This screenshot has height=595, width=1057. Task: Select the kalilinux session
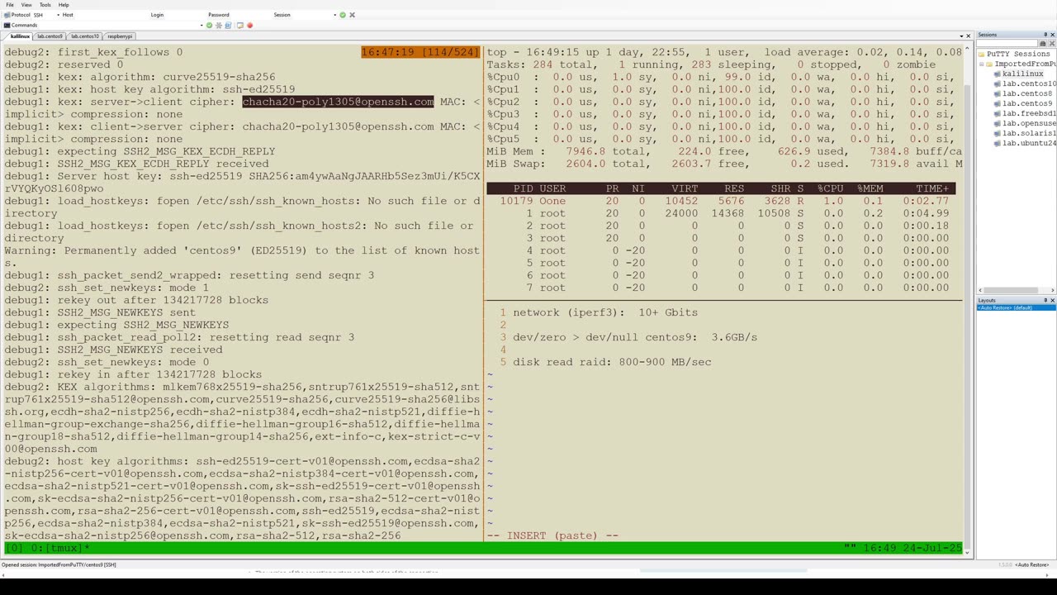pyautogui.click(x=1023, y=74)
